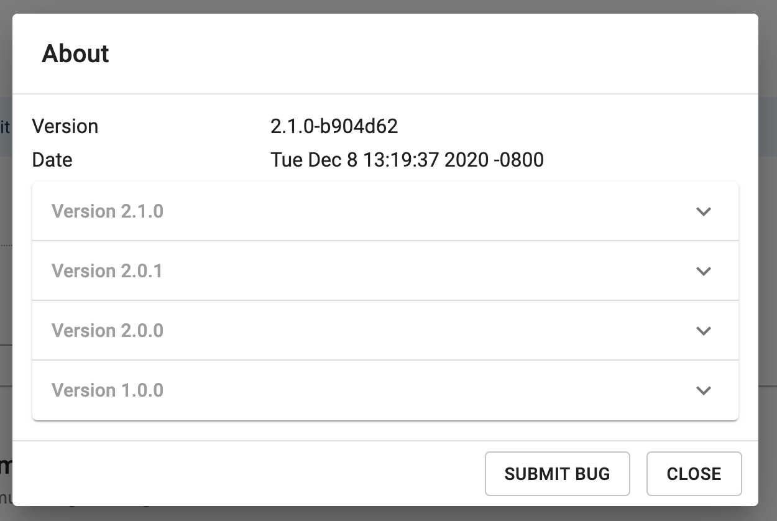Click the Date field label

point(52,160)
